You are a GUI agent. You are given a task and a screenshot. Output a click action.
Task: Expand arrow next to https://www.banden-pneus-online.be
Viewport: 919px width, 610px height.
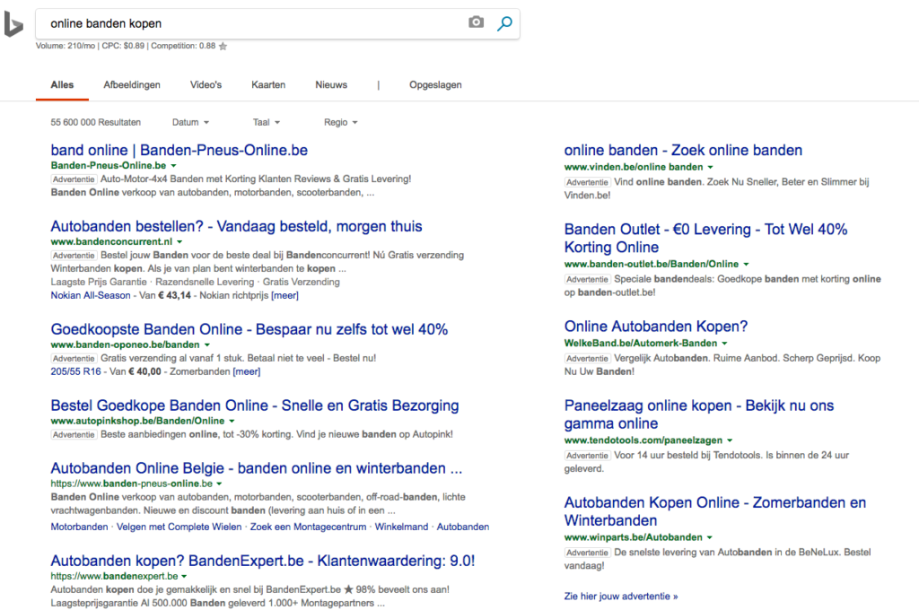(219, 484)
